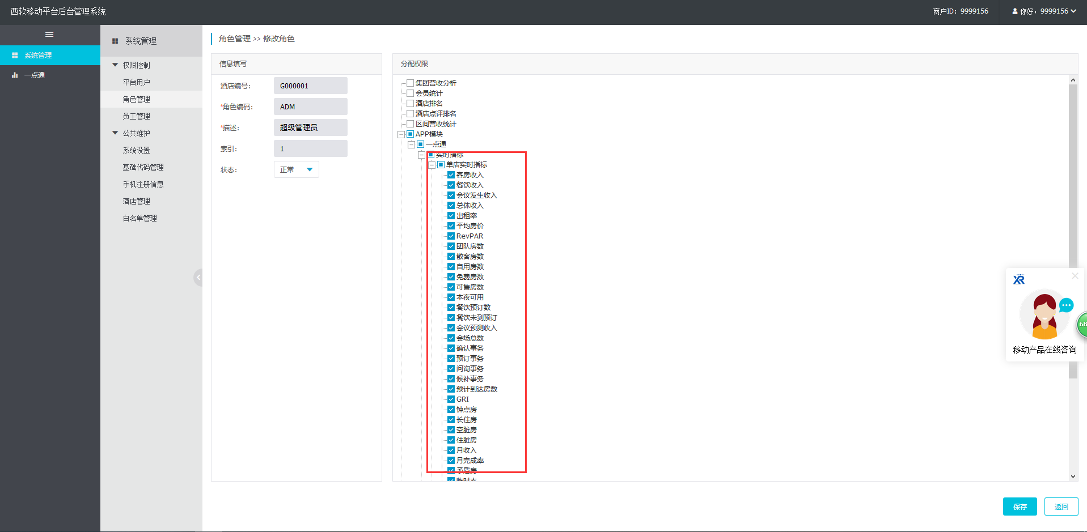Close the online consultation popup
The width and height of the screenshot is (1087, 532).
1075,276
